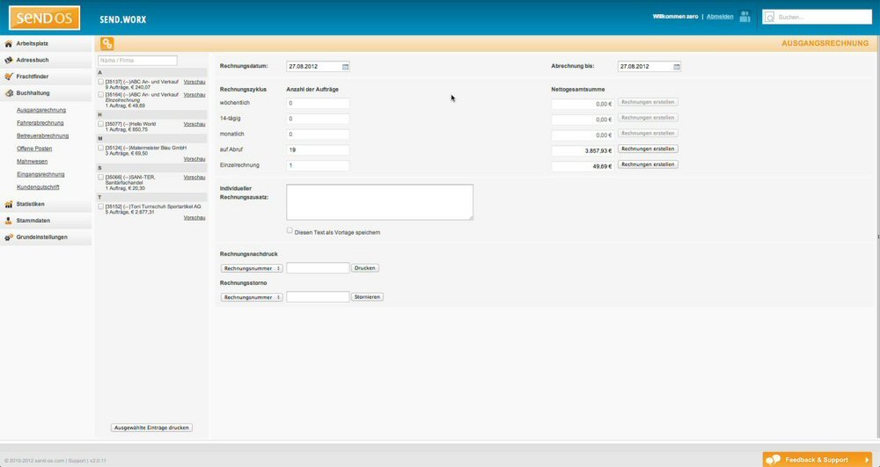The image size is (880, 467).
Task: Click the Name / Firma filter field
Action: pyautogui.click(x=137, y=61)
